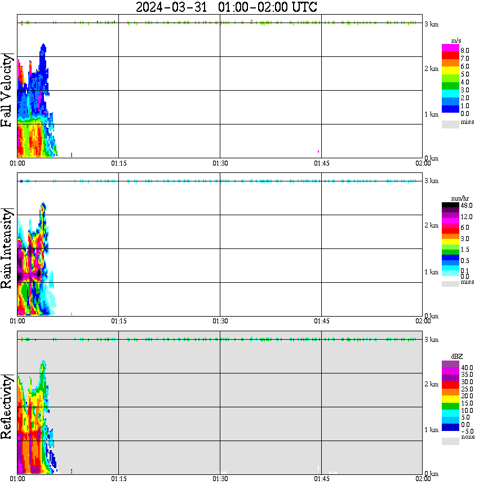Viewport: 479px width, 489px height.
Task: Click the 2 km height label of Fall Velocity
Action: pos(431,69)
